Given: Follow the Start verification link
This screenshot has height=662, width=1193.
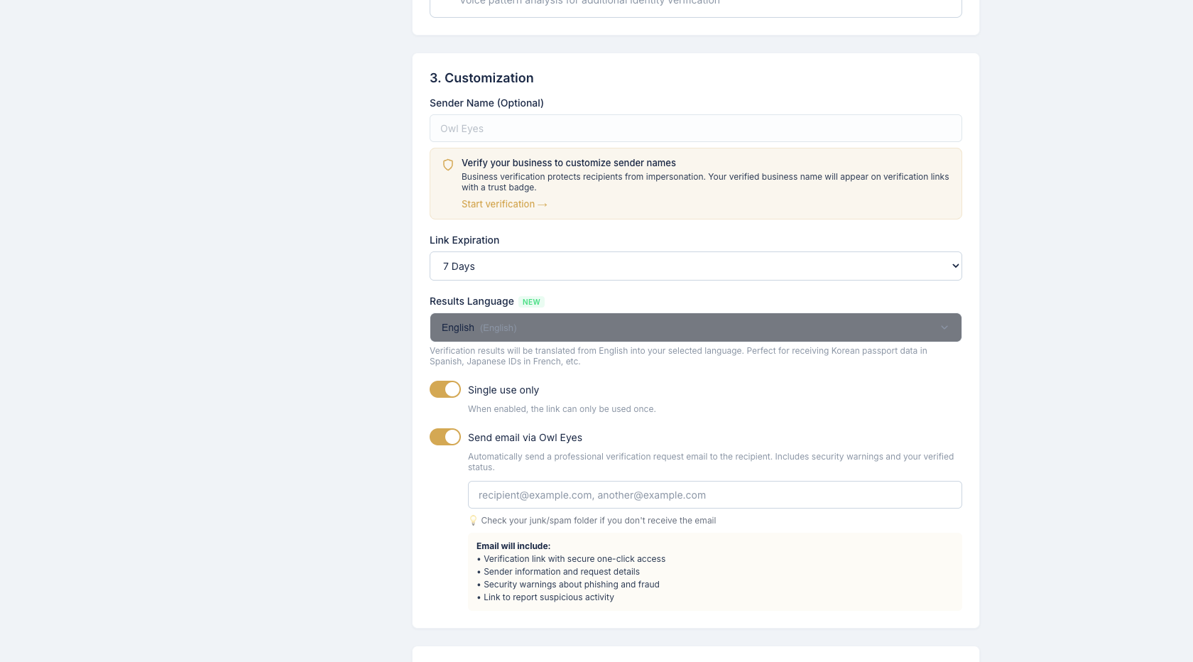Looking at the screenshot, I should point(499,205).
